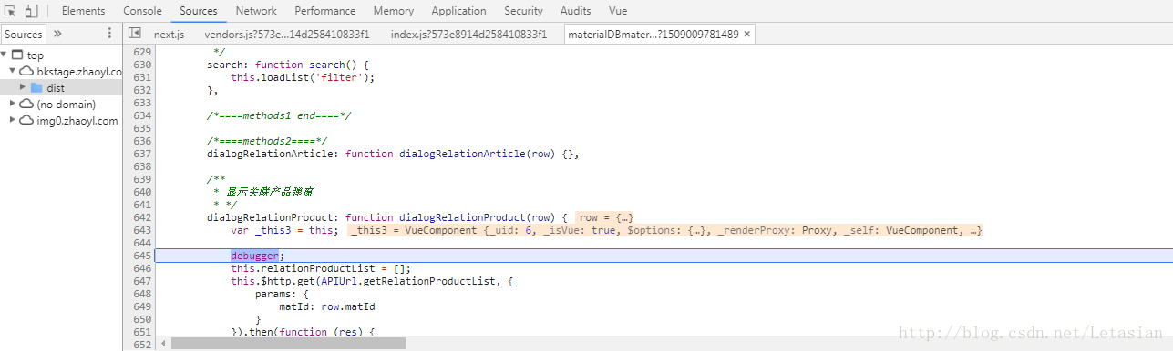Collapse the bkstage.zhaoyl.com tree node

(14, 72)
